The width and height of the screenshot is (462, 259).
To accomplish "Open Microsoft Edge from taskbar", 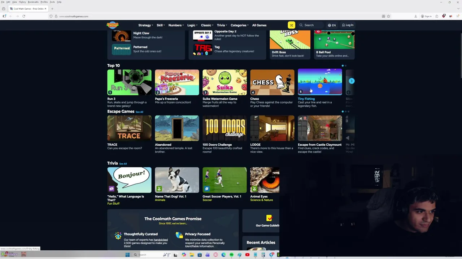I will click(x=223, y=255).
